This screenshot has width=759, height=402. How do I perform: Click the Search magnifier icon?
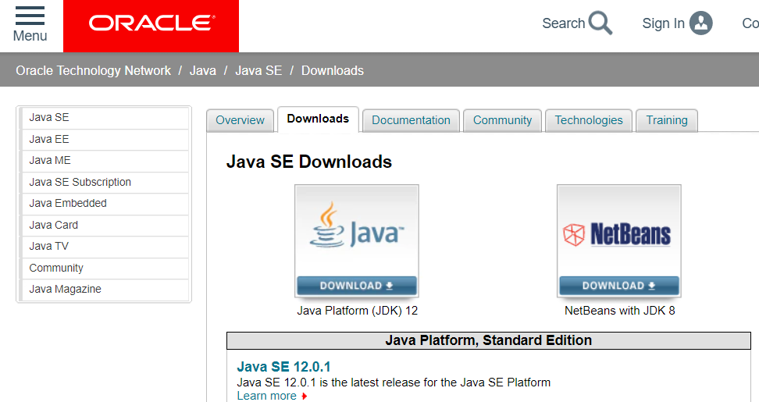[600, 23]
